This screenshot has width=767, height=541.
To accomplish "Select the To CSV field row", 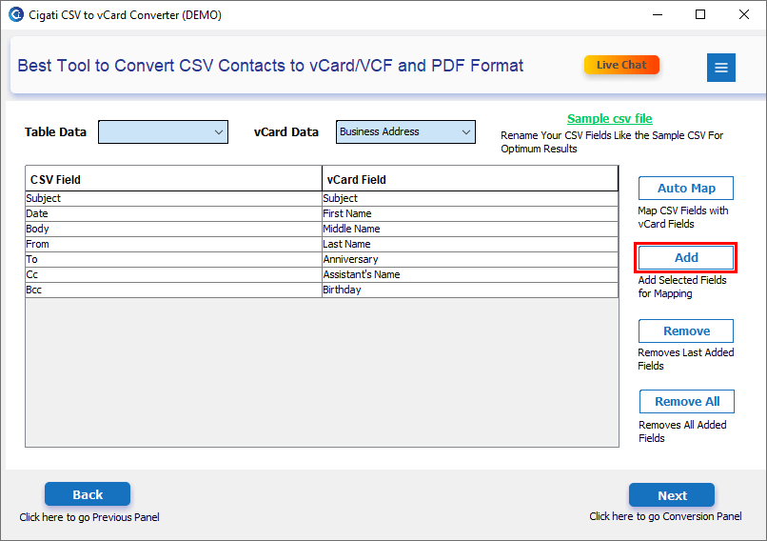I will (173, 259).
